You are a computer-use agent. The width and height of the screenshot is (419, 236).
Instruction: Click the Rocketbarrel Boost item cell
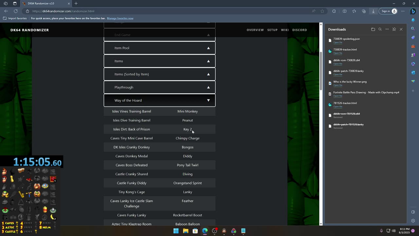[188, 215]
